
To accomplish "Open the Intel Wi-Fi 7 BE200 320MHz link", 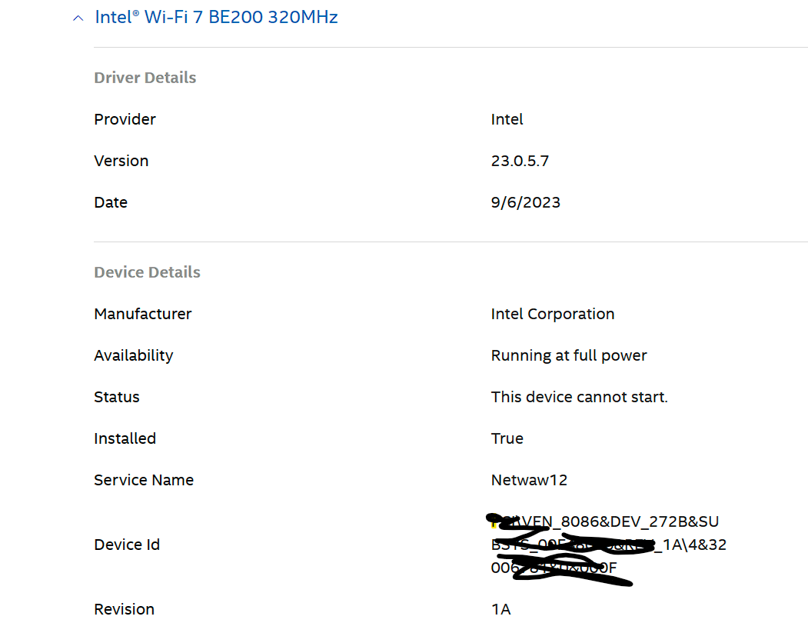I will pyautogui.click(x=216, y=17).
